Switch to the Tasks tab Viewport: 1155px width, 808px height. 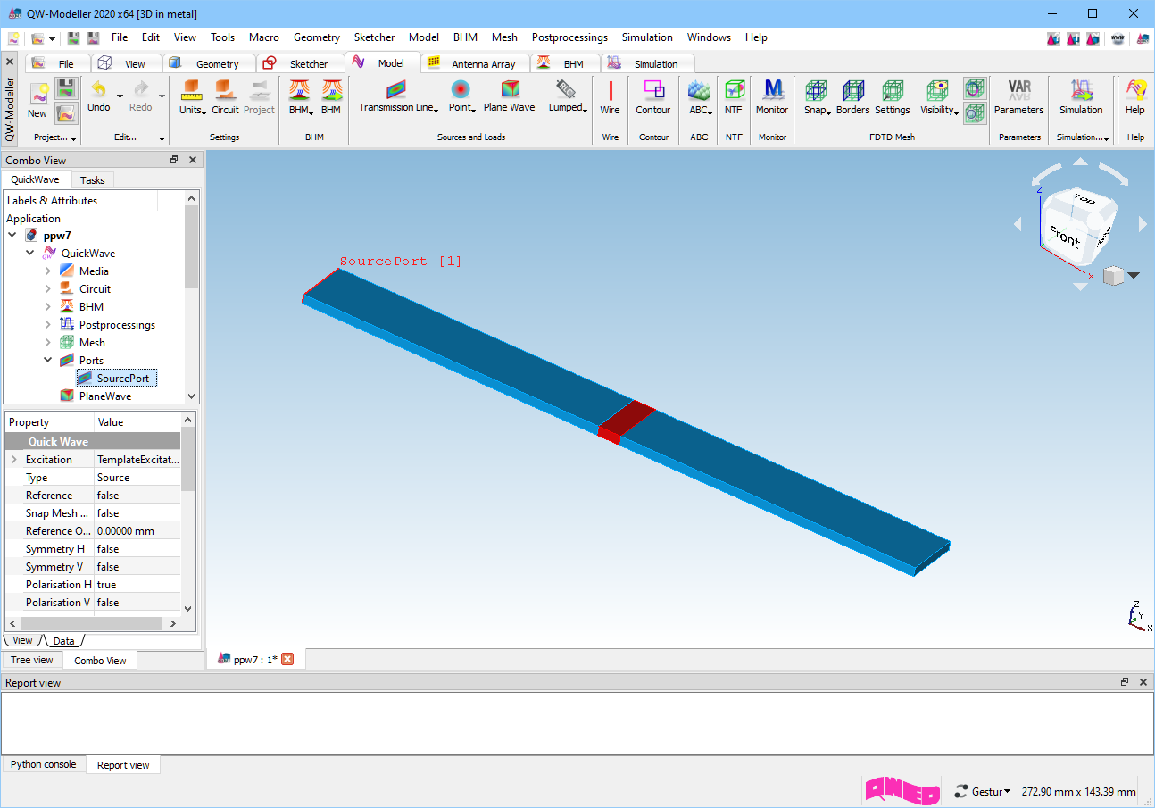[x=93, y=180]
